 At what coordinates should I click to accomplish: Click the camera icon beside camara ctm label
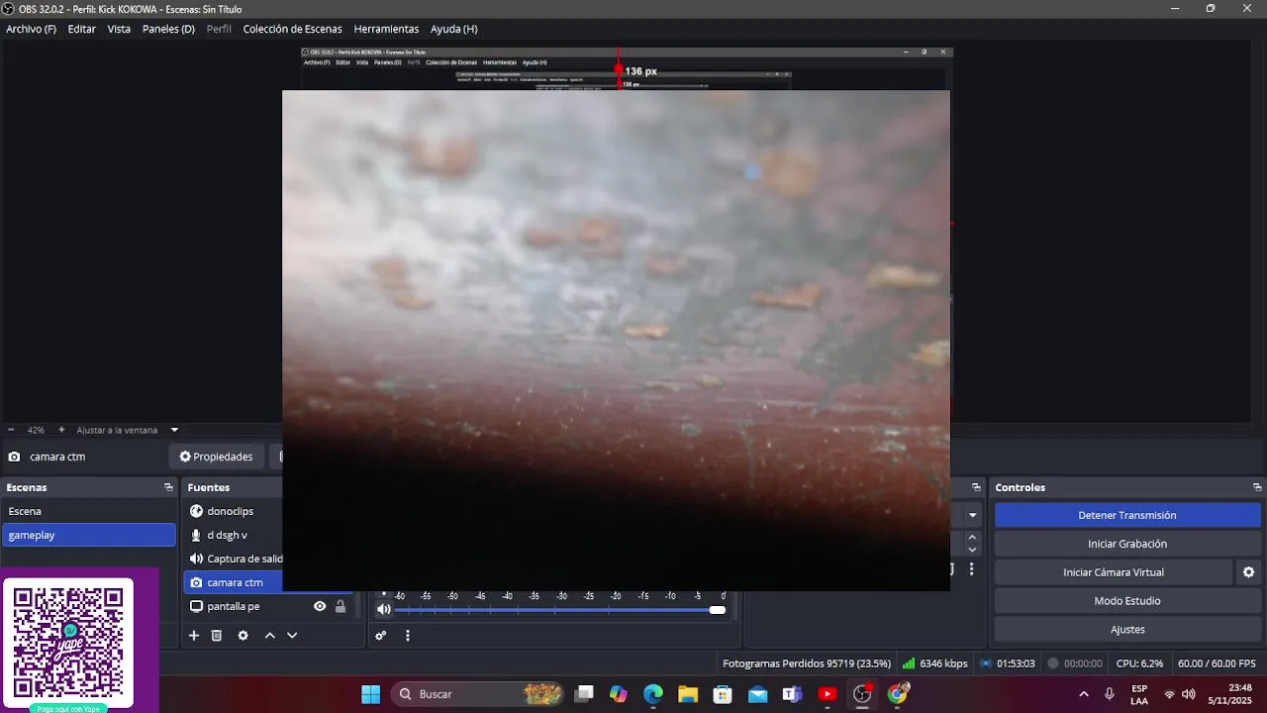14,457
